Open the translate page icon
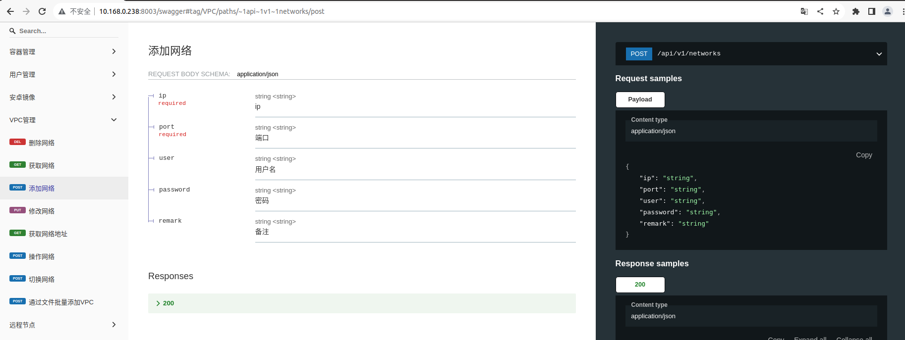905x340 pixels. 804,11
